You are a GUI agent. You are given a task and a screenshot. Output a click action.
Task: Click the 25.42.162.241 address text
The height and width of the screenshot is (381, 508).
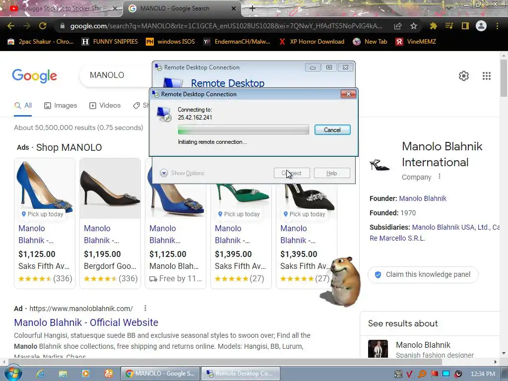[194, 118]
